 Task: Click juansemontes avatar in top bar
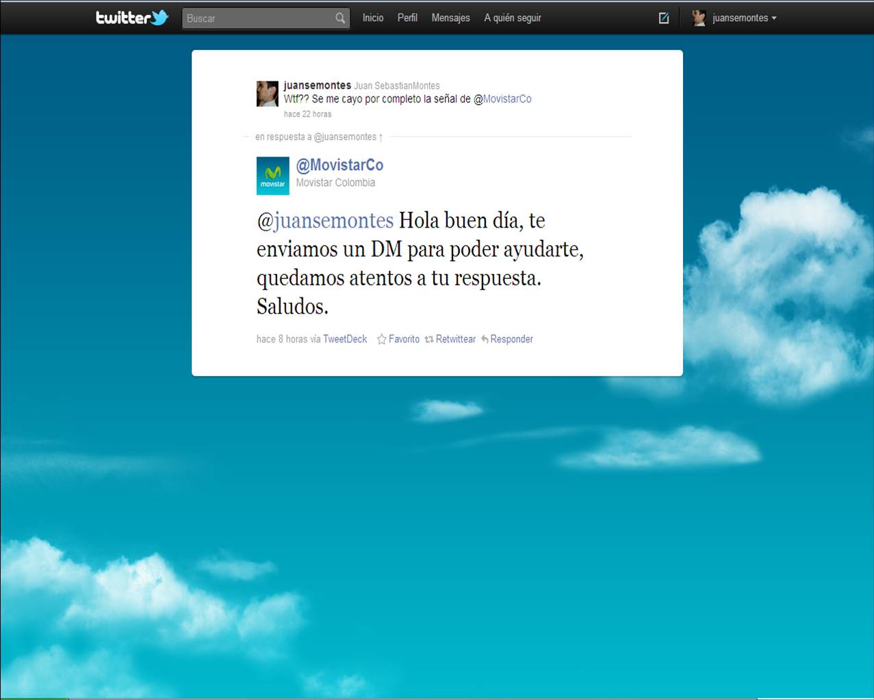[699, 18]
